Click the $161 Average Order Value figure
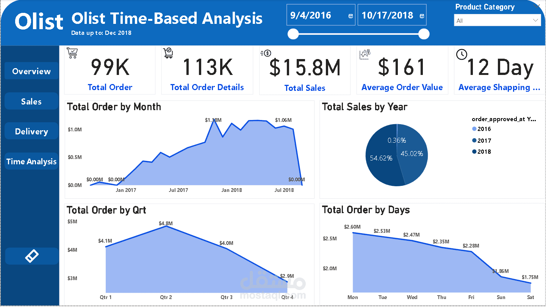 click(x=402, y=67)
